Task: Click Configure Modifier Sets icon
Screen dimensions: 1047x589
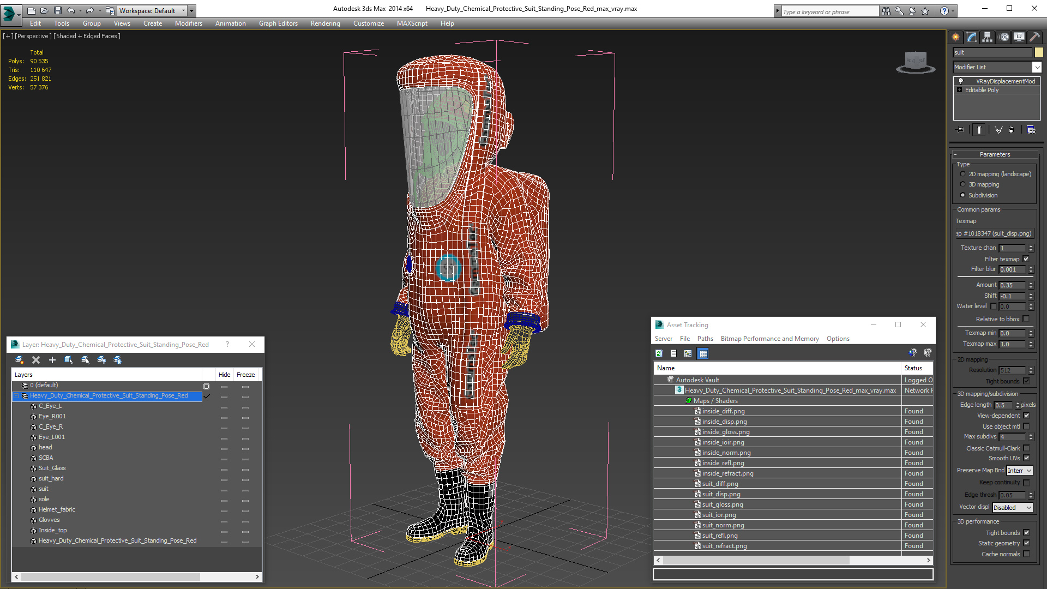Action: 1031,130
